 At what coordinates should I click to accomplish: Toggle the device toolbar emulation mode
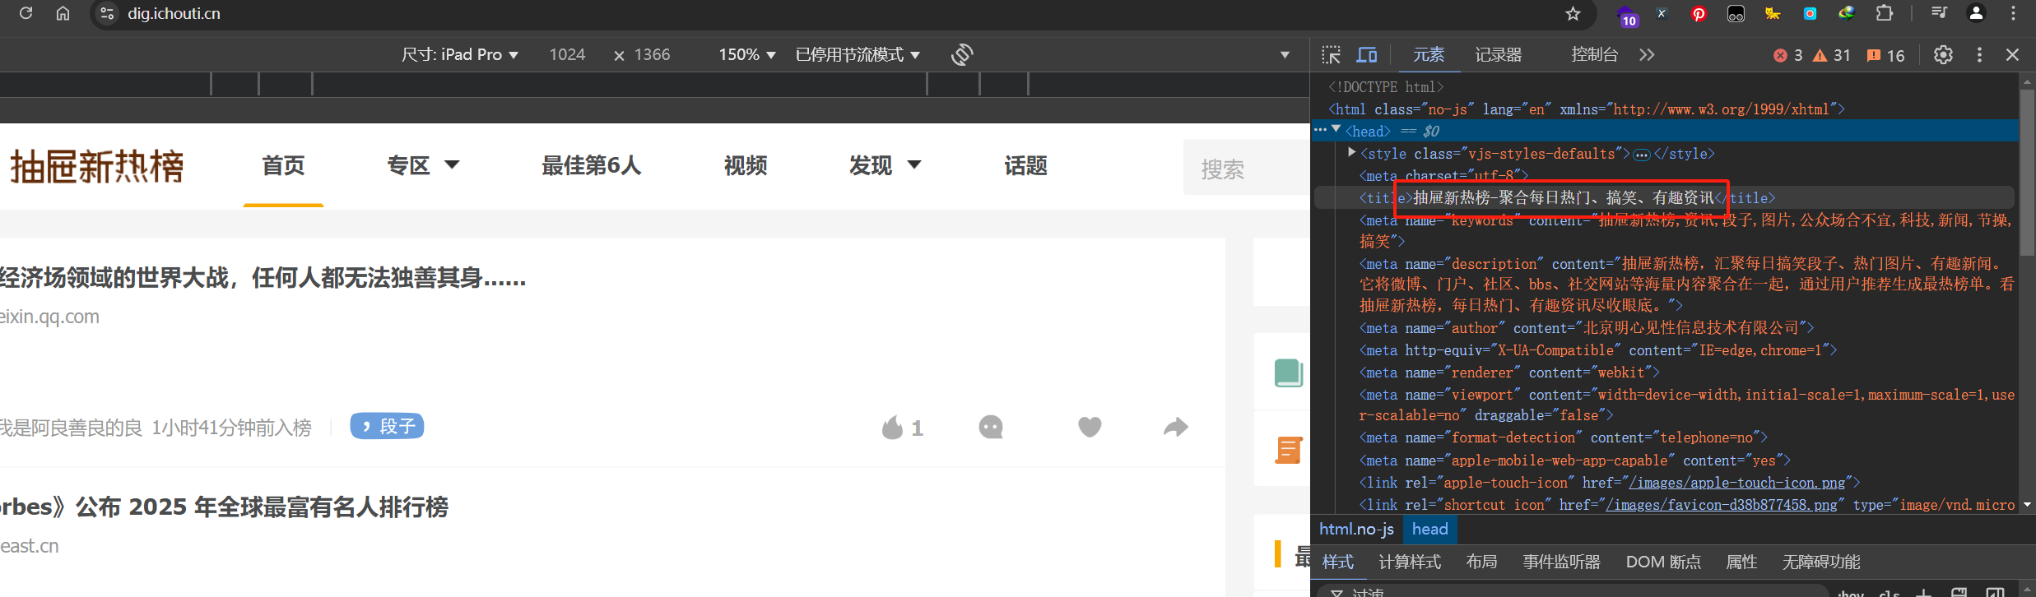click(x=1367, y=55)
